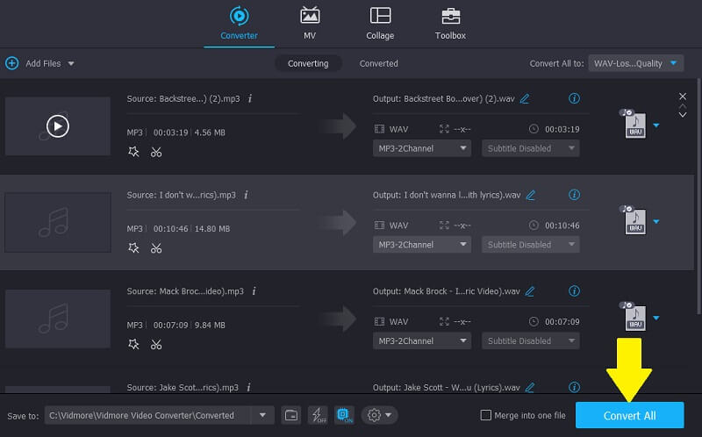Open the Toolbox tab
This screenshot has width=702, height=437.
[450, 23]
